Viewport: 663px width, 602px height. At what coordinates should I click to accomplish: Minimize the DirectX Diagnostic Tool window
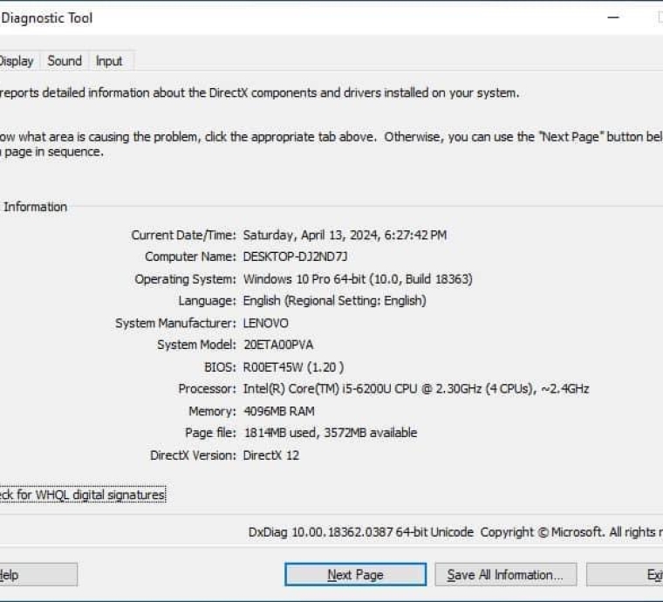[613, 17]
